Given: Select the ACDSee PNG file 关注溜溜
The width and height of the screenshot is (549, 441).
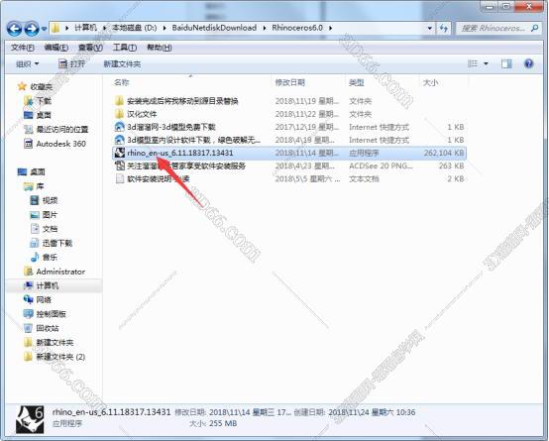Looking at the screenshot, I should coord(186,166).
